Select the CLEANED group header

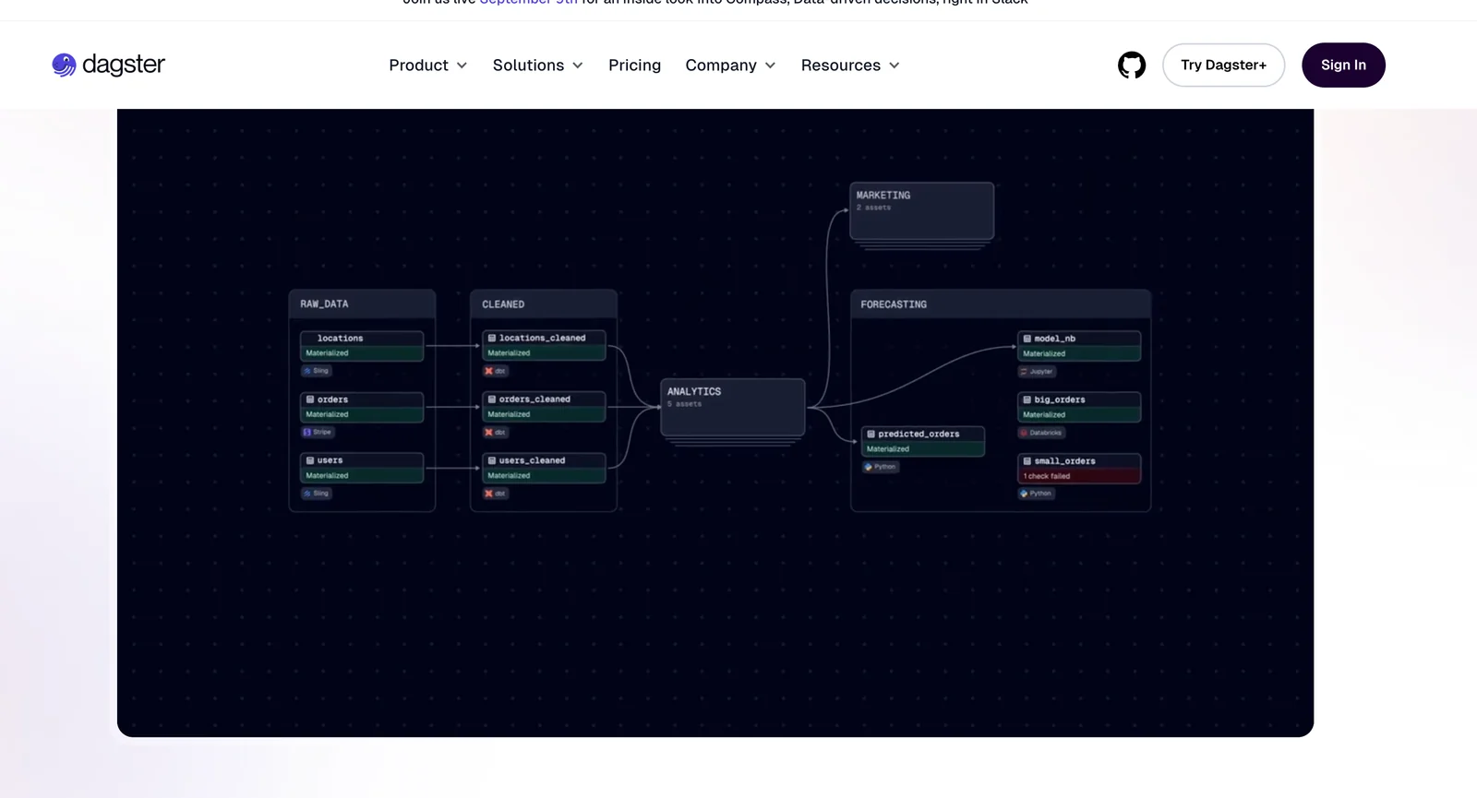pyautogui.click(x=544, y=304)
